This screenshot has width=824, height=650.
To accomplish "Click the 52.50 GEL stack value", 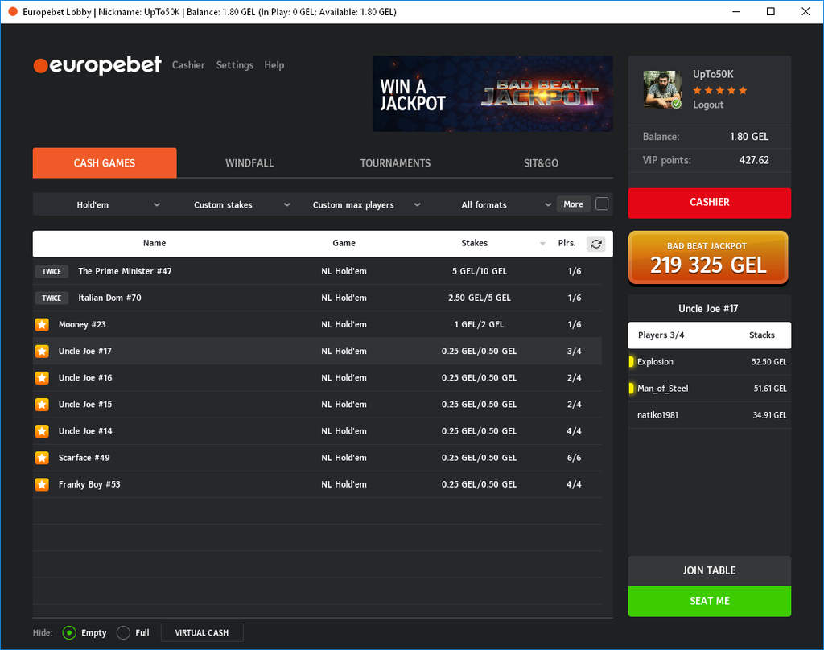I will point(768,362).
